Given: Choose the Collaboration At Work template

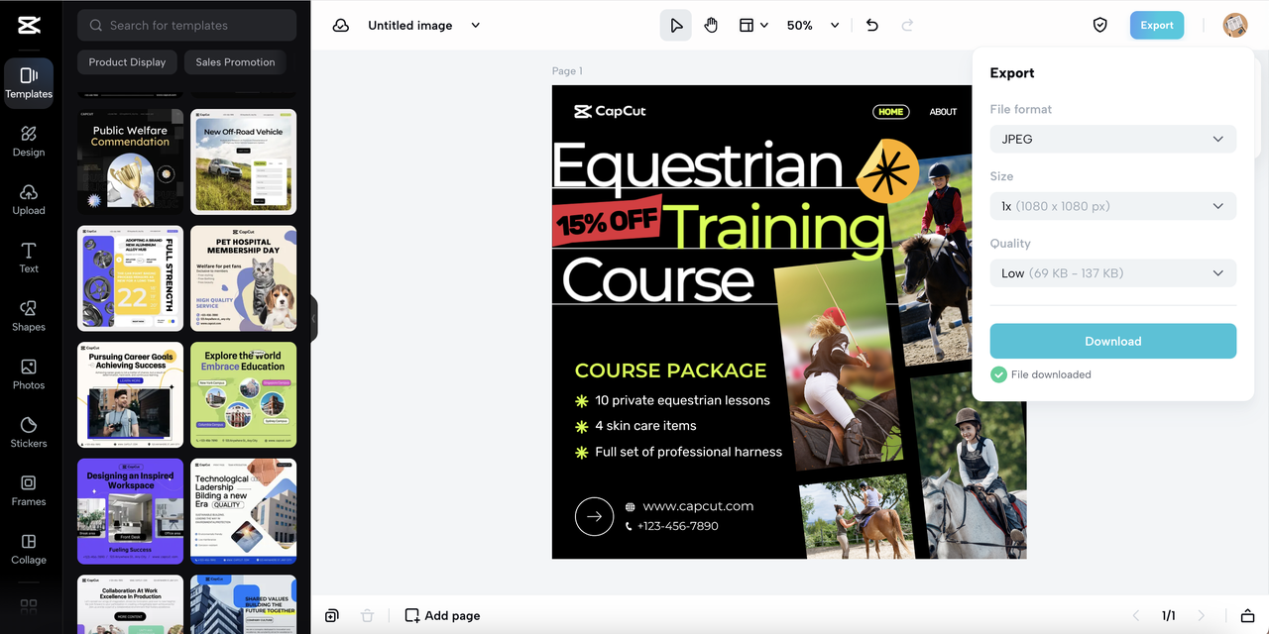Looking at the screenshot, I should tap(131, 604).
